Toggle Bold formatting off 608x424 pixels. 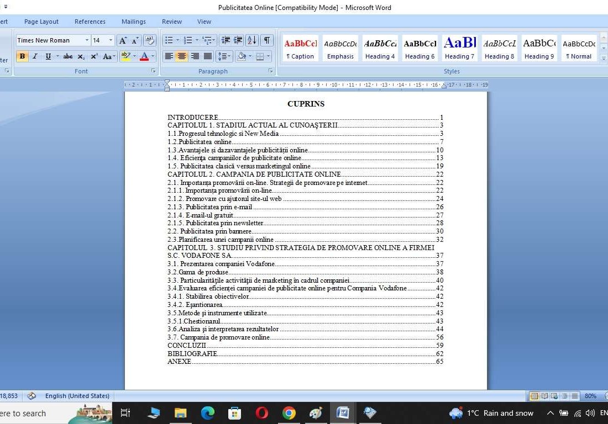coord(22,56)
